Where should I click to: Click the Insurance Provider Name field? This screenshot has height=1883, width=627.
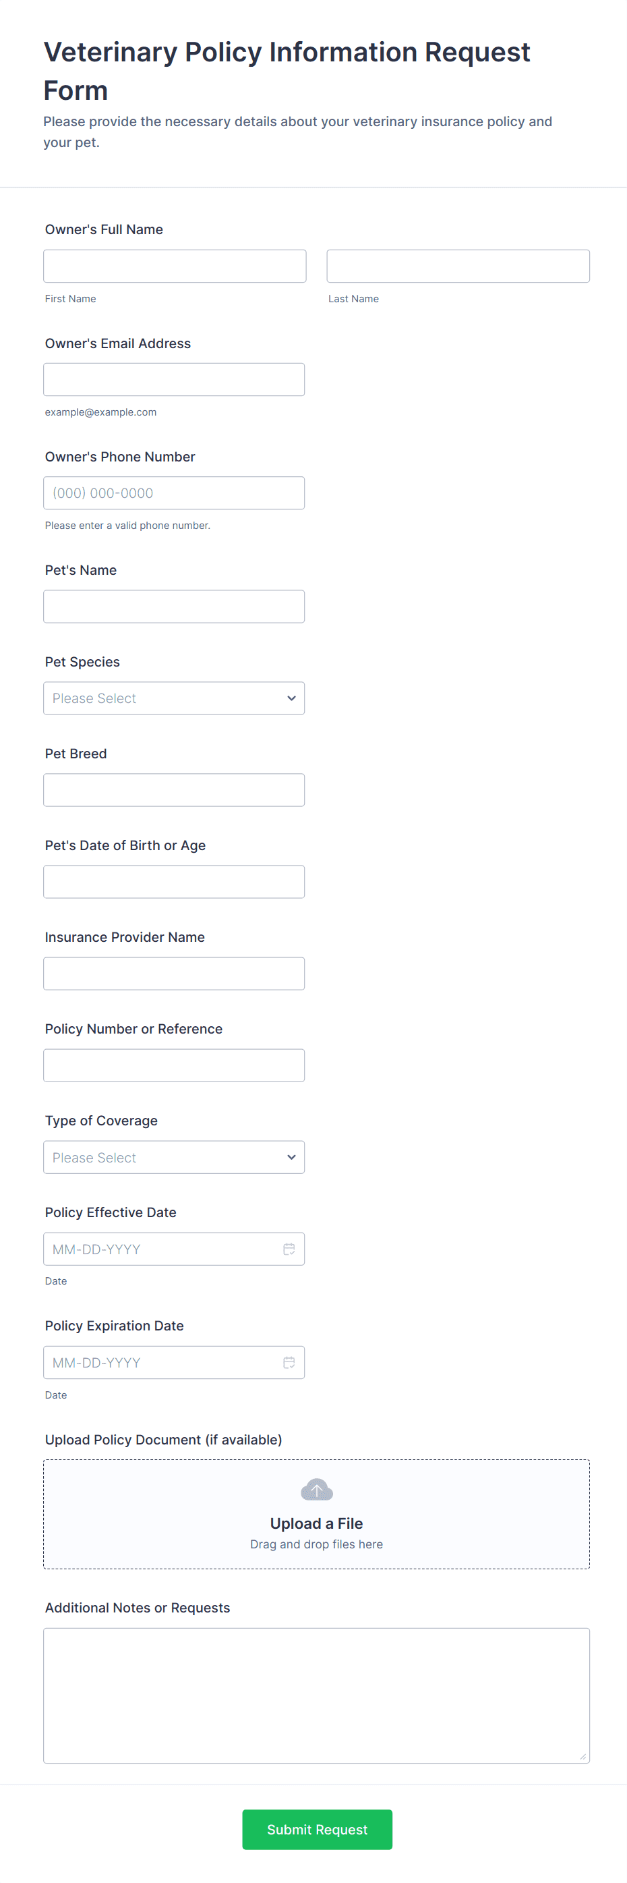coord(173,973)
